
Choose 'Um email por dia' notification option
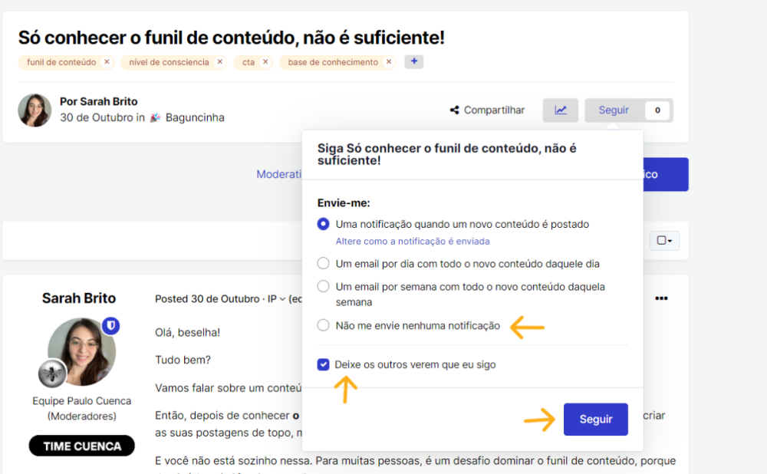pos(324,264)
